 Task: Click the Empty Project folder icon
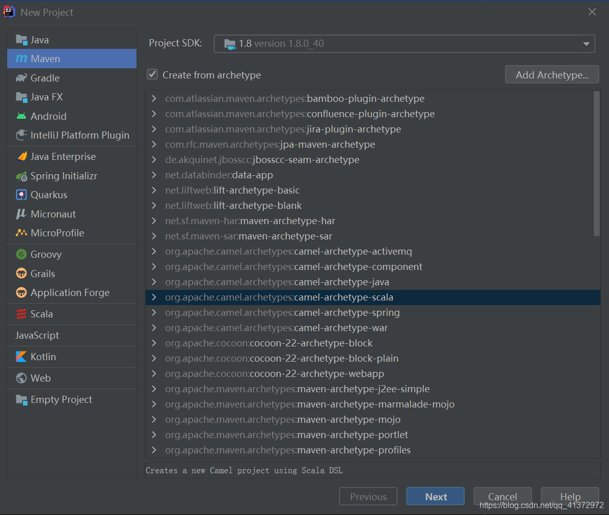click(21, 400)
